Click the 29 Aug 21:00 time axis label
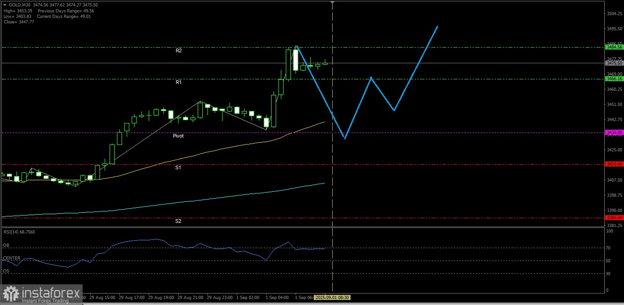 pyautogui.click(x=191, y=297)
